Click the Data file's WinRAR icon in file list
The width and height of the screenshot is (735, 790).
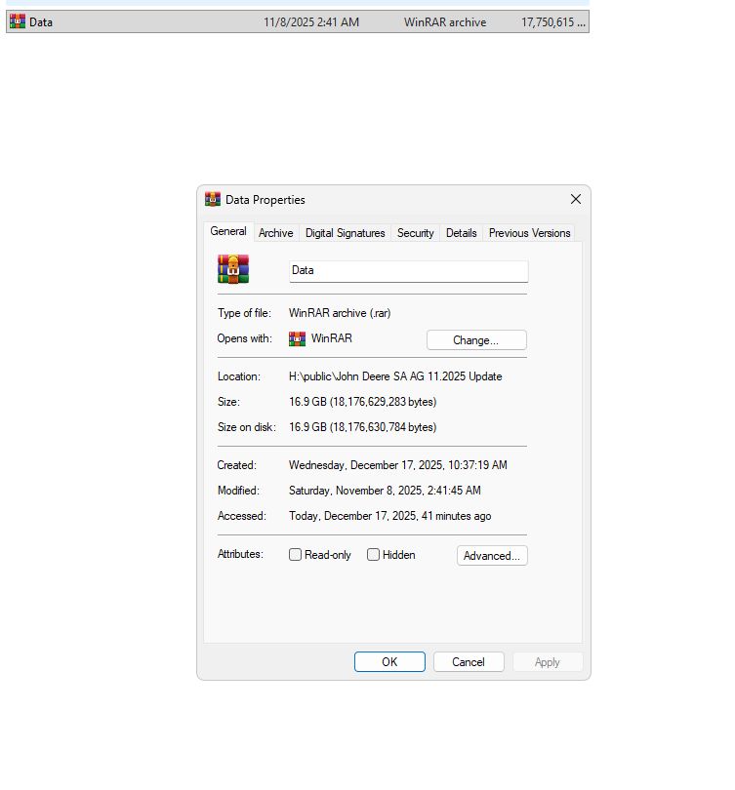click(18, 21)
